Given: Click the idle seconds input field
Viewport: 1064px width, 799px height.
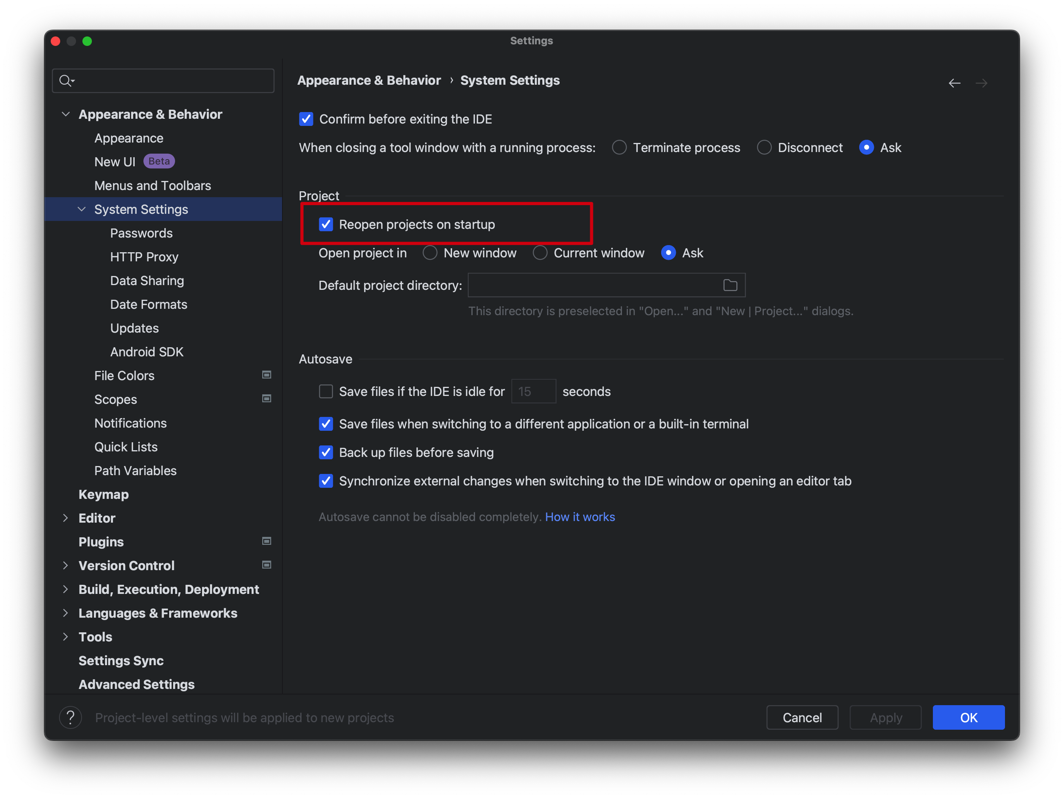Looking at the screenshot, I should pos(534,391).
